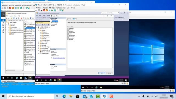Check the dbcreator server role
176x99 pixels.
[x=68, y=30]
